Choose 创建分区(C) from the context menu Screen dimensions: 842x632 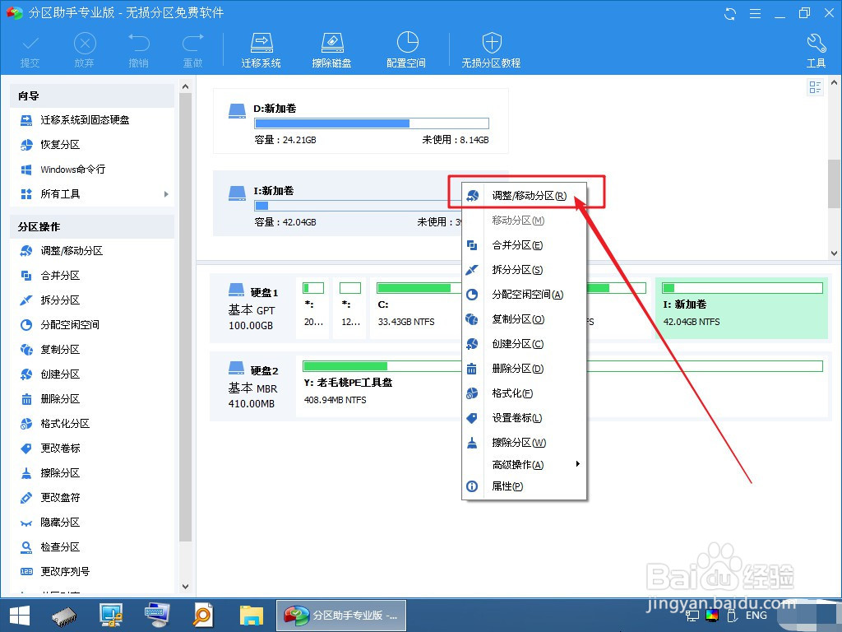(524, 345)
